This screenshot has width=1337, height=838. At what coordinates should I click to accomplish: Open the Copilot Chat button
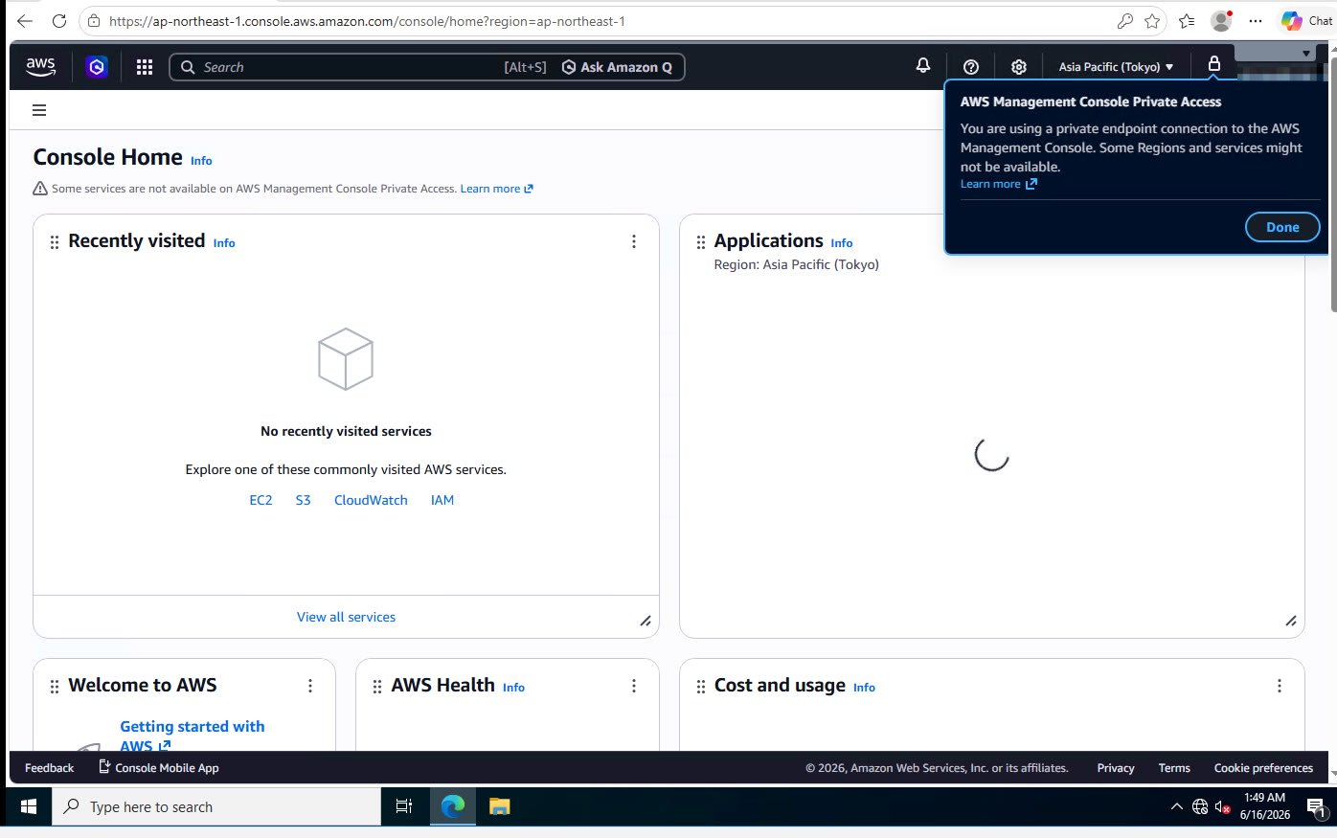click(1307, 21)
